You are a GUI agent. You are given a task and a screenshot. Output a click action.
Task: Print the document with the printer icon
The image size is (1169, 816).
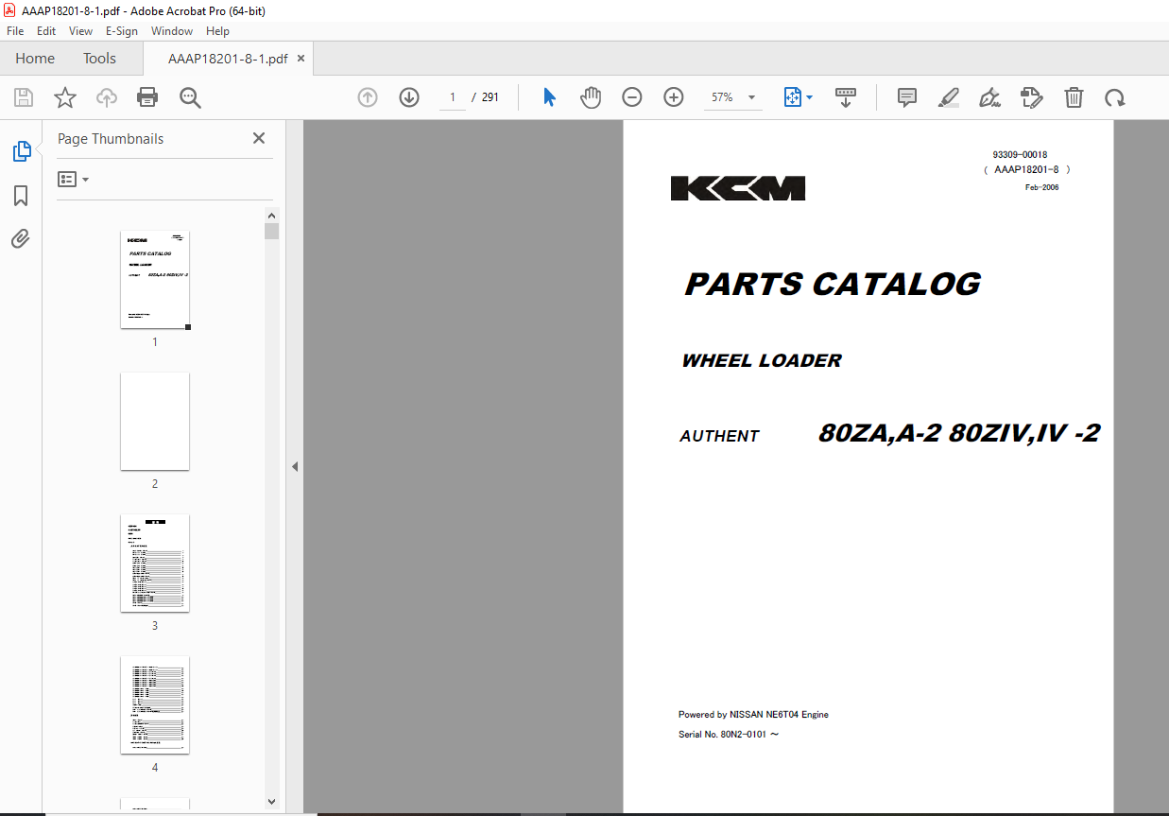[147, 97]
